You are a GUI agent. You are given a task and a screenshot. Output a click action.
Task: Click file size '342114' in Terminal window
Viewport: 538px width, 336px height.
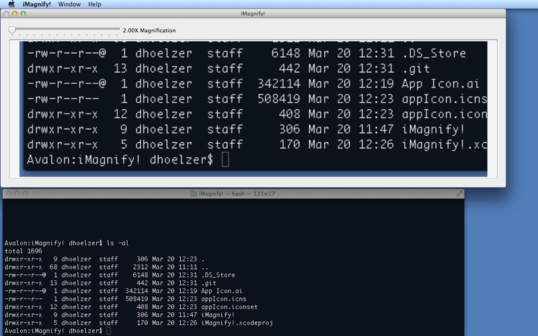point(137,291)
